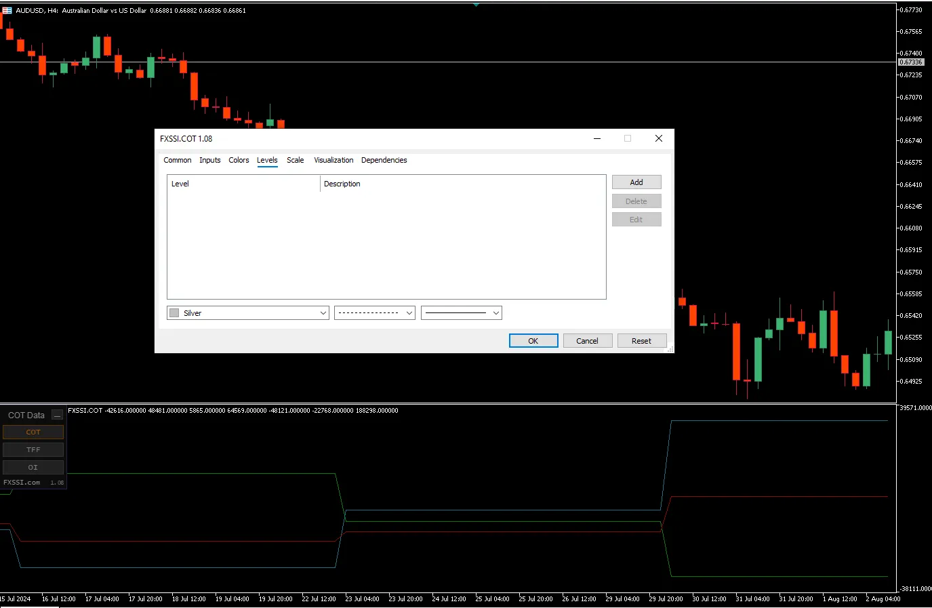Image resolution: width=932 pixels, height=608 pixels.
Task: Open the FXSSI.com link in the panel
Action: click(x=22, y=483)
